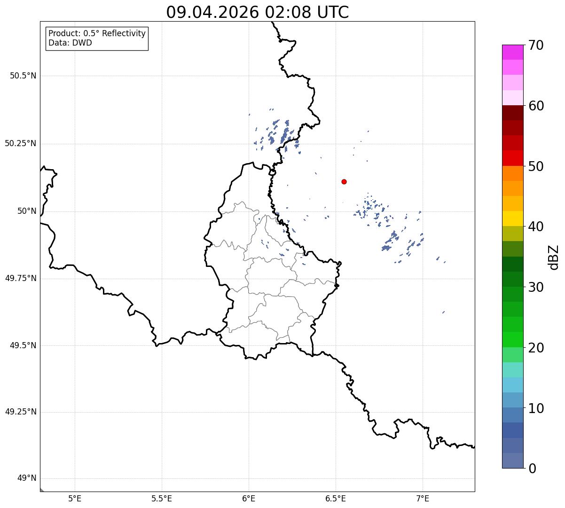Click the 6°E longitude label
Image resolution: width=565 pixels, height=508 pixels.
click(x=249, y=499)
